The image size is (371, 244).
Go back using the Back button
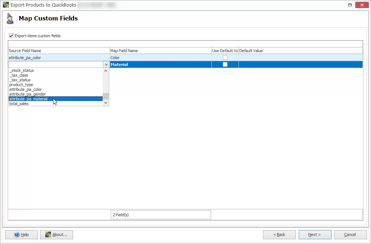[279, 235]
